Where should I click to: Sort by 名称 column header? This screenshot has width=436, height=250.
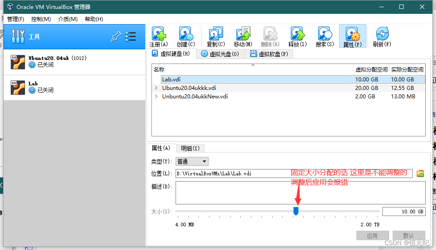[252, 70]
